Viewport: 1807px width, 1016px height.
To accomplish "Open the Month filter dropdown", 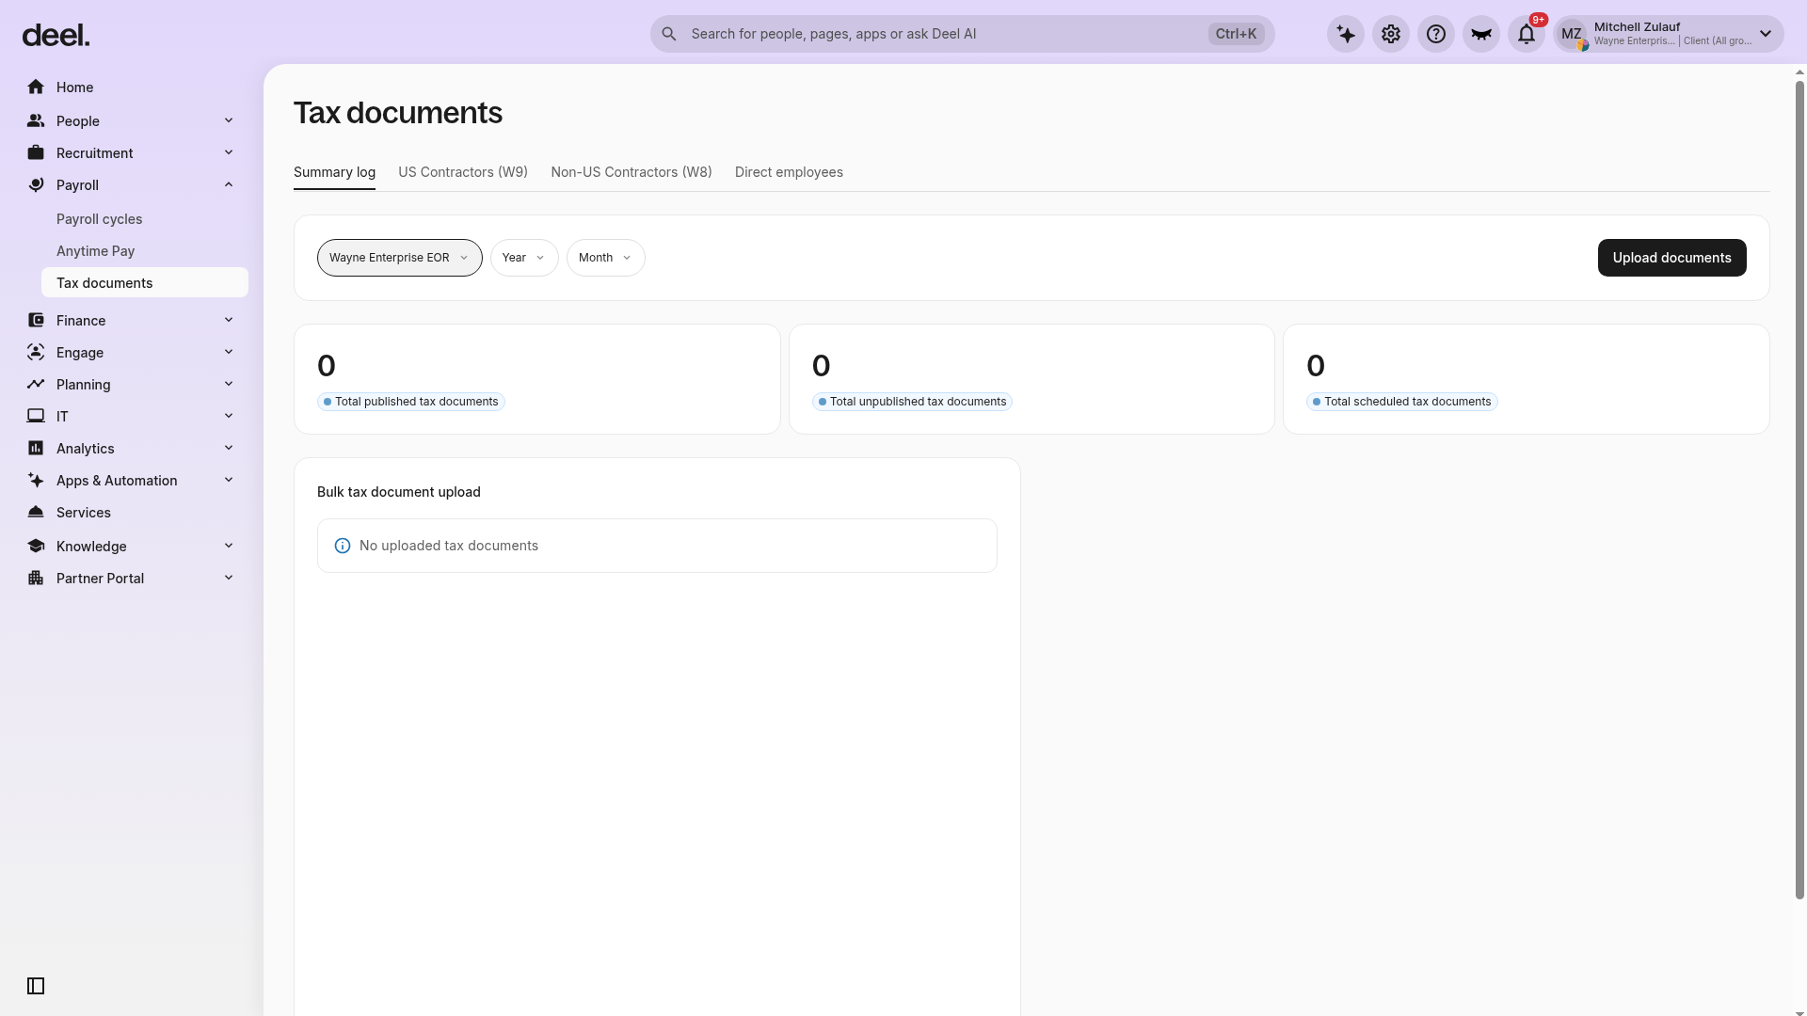I will tap(606, 258).
